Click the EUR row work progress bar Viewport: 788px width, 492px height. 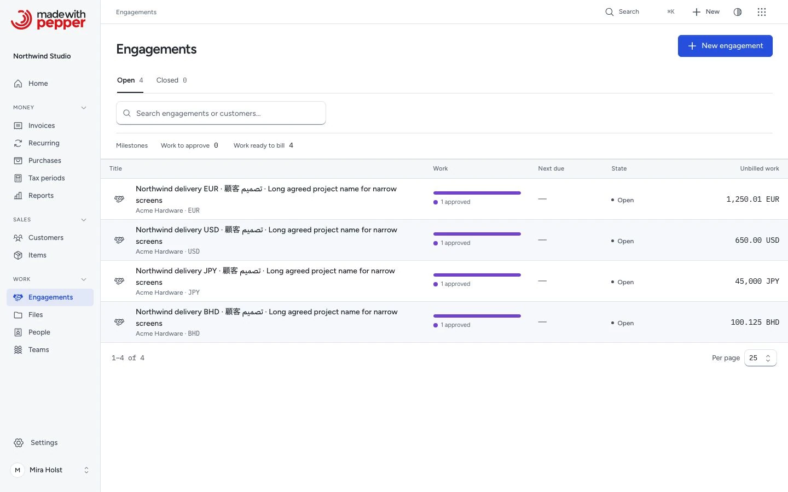pyautogui.click(x=477, y=193)
